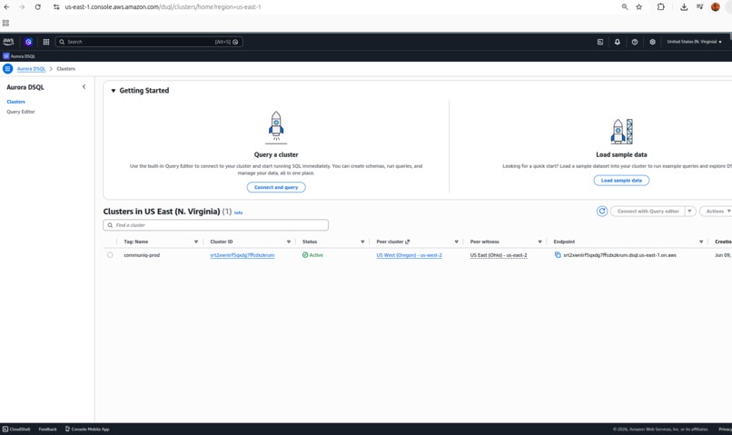The height and width of the screenshot is (435, 732).
Task: Open the AWS settings gear icon
Action: tap(652, 42)
